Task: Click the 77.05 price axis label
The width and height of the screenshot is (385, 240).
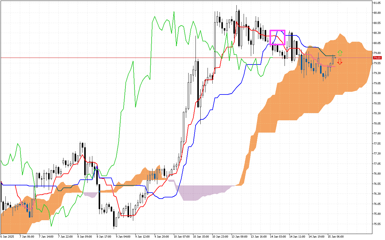Action: point(377,164)
